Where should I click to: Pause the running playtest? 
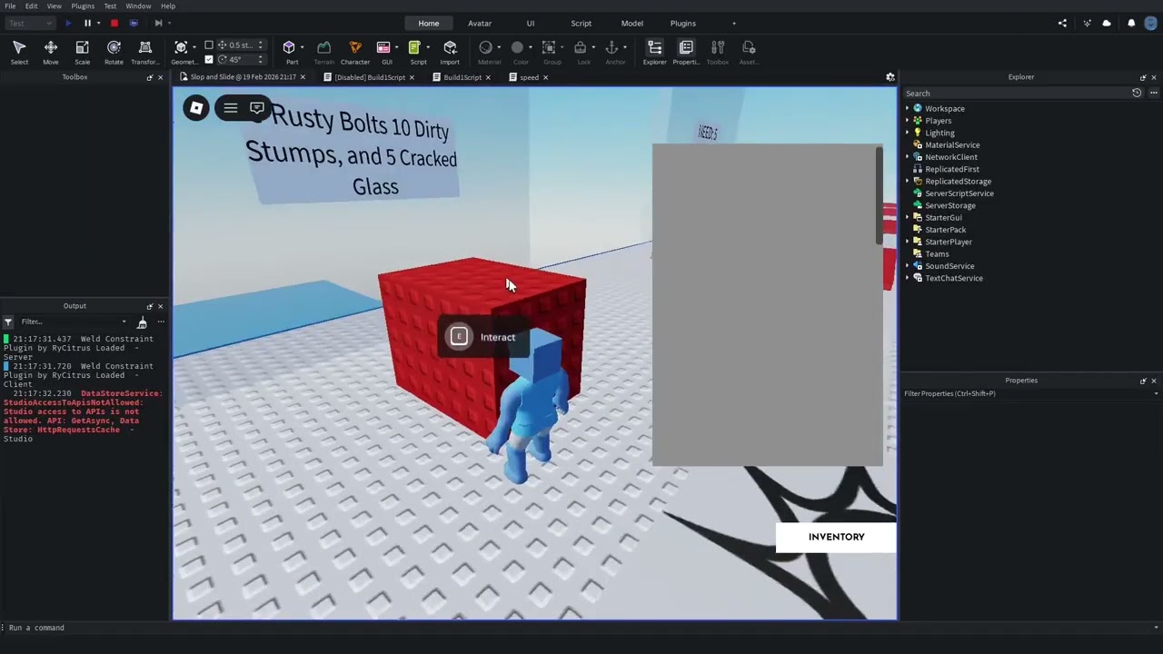pos(87,23)
